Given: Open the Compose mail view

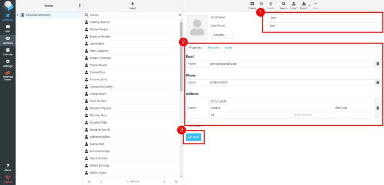Looking at the screenshot, I should tap(8, 17).
